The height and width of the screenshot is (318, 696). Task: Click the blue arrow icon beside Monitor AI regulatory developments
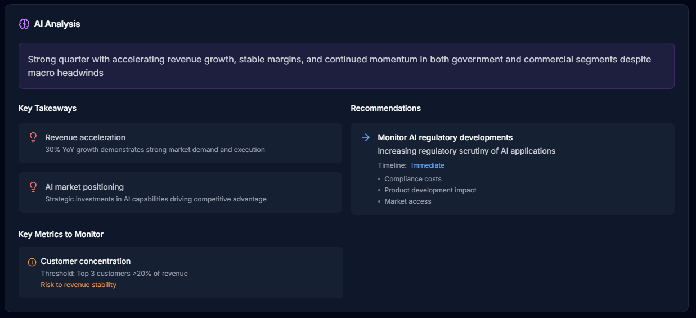(x=366, y=137)
